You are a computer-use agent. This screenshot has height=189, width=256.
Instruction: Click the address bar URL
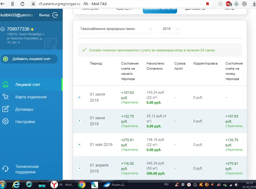(59, 4)
